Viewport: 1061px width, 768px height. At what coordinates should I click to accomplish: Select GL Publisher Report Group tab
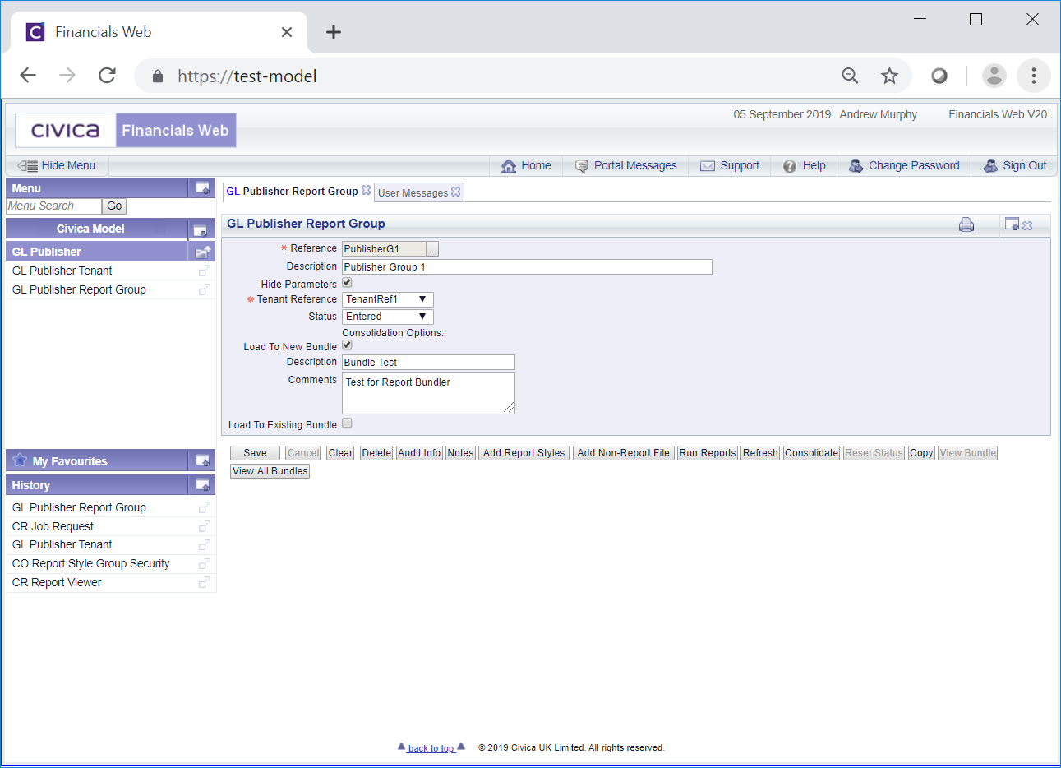[293, 191]
